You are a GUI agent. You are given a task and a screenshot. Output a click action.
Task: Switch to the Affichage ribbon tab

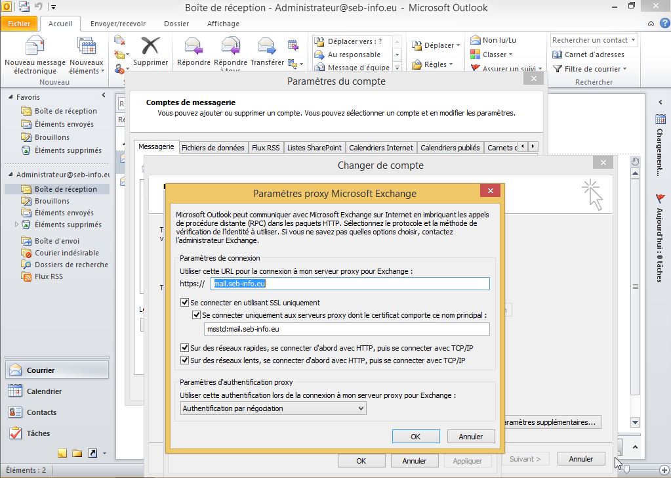click(223, 24)
